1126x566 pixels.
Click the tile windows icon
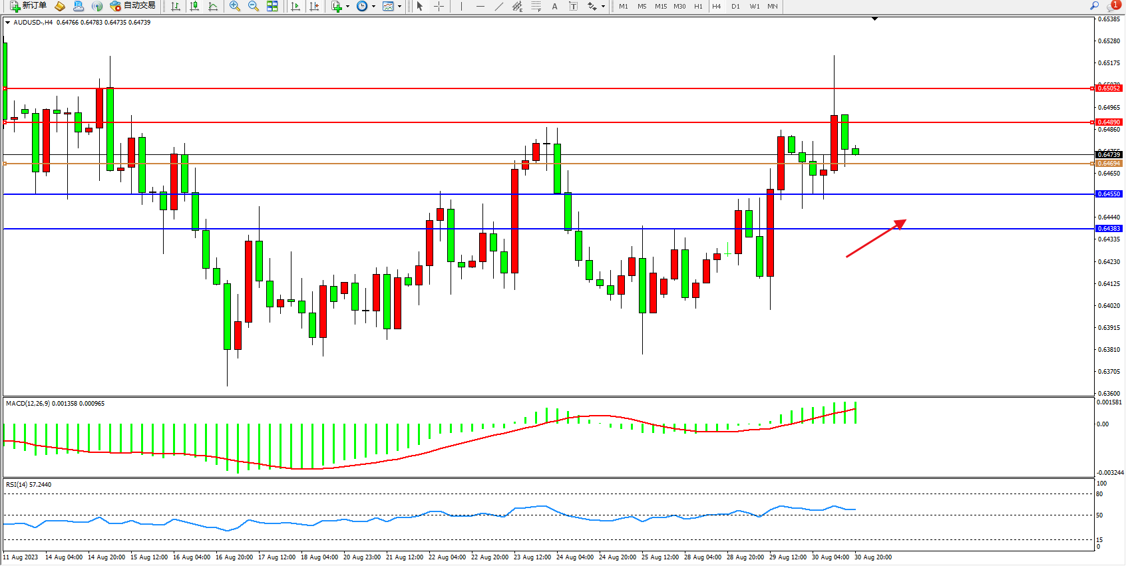click(x=272, y=6)
